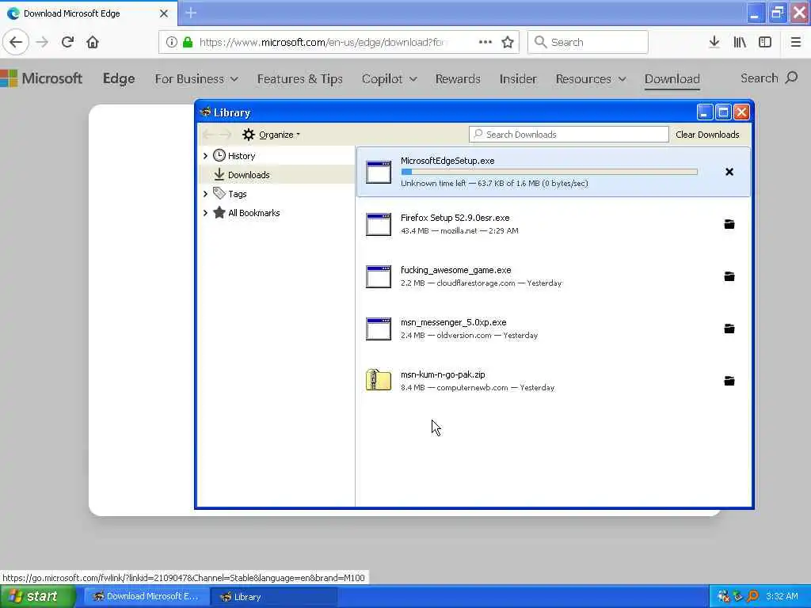
Task: Expand the History tree node
Action: coord(205,156)
